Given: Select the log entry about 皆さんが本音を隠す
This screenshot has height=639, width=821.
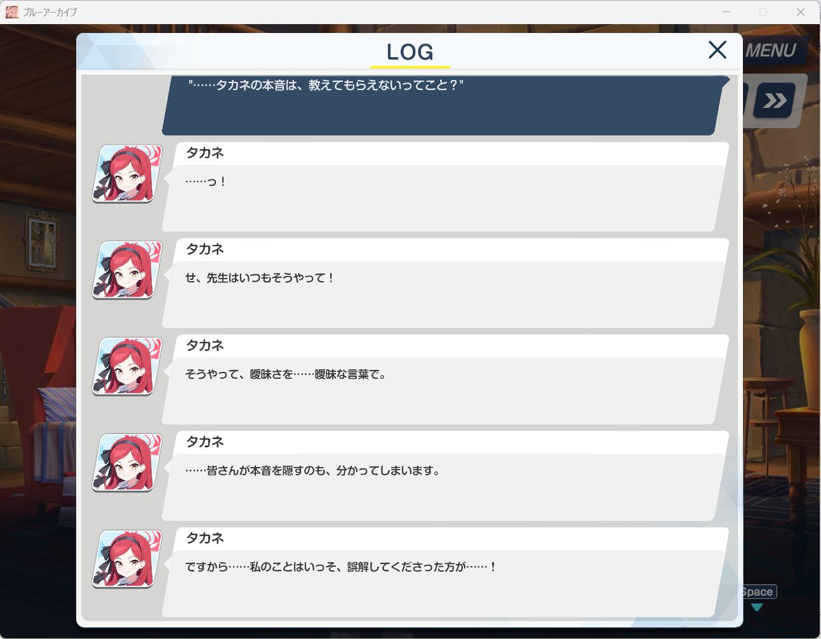Looking at the screenshot, I should [x=445, y=477].
